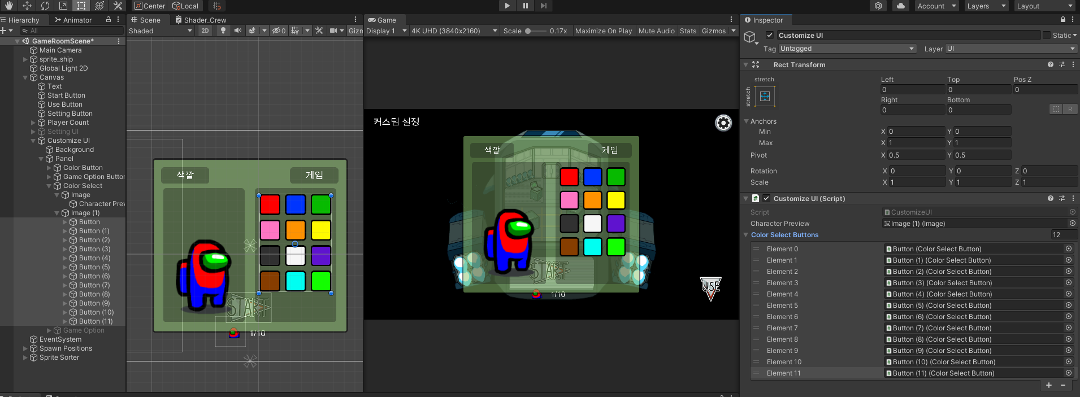Open the cloud services icon

coord(901,6)
